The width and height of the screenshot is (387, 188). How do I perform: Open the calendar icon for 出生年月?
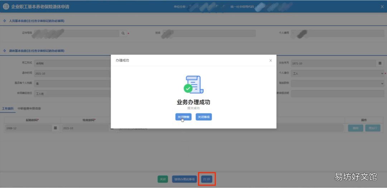[380, 63]
